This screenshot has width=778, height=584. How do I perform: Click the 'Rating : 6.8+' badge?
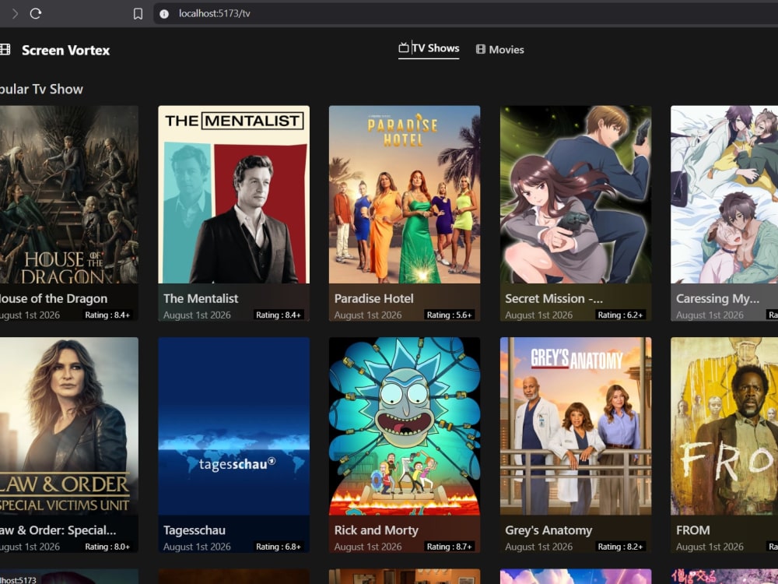[279, 547]
